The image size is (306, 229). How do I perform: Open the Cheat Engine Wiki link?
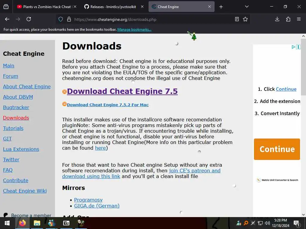pyautogui.click(x=25, y=191)
